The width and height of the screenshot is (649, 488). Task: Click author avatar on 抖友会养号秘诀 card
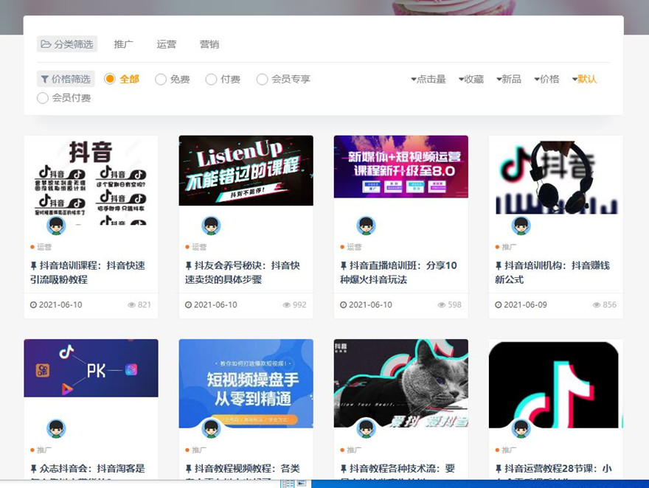211,226
